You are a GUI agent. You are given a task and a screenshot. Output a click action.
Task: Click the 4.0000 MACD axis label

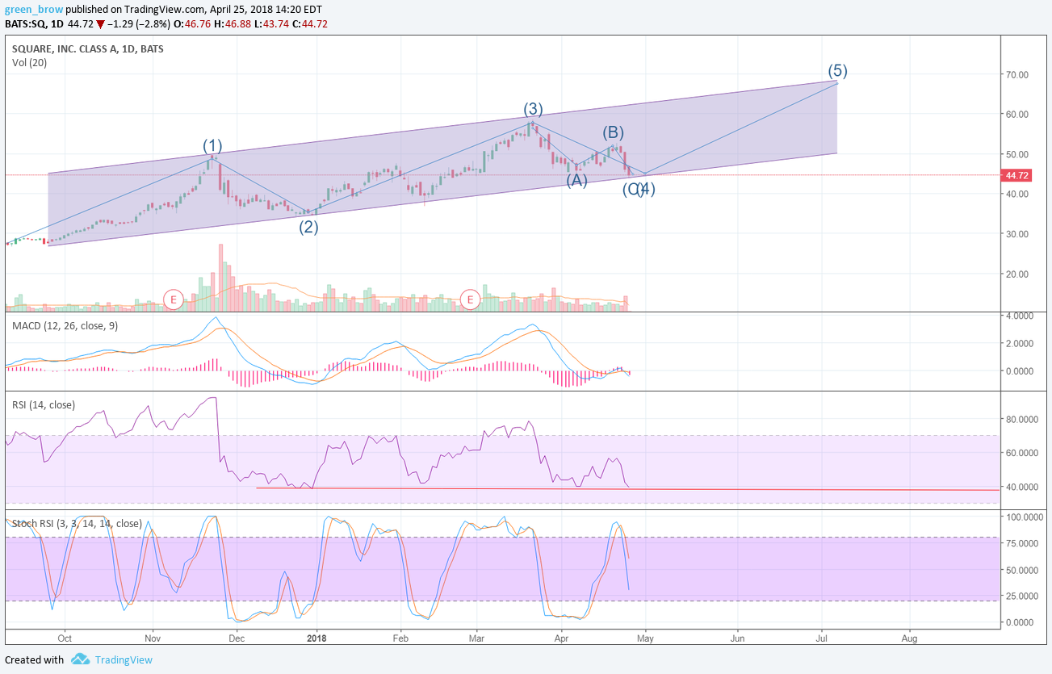[x=1019, y=315]
